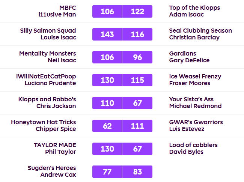
Task: Open the TAYLOR MADE team page
Action: [55, 145]
